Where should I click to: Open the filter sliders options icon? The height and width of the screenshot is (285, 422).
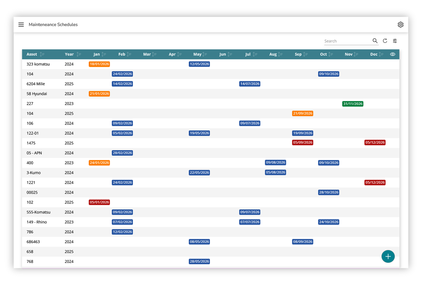click(x=395, y=41)
